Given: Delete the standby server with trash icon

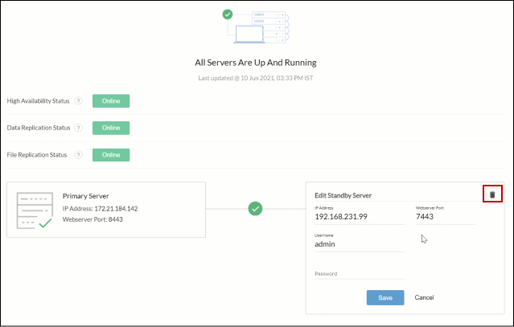Looking at the screenshot, I should (x=492, y=194).
